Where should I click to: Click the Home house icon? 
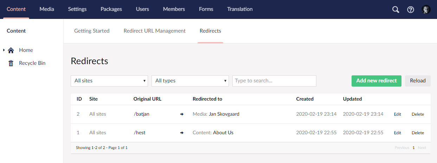tap(11, 50)
